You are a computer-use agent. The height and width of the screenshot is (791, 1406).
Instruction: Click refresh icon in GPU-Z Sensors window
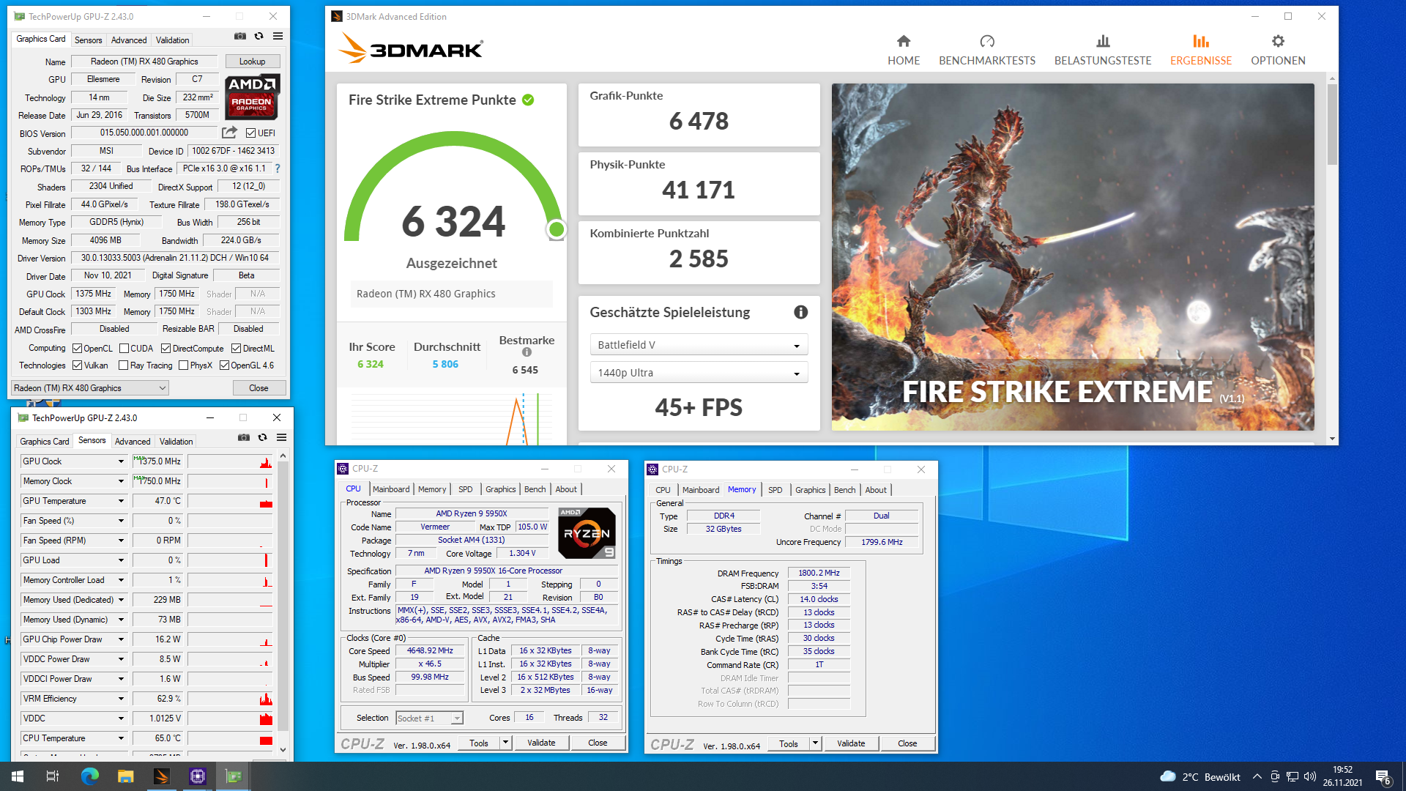(262, 437)
